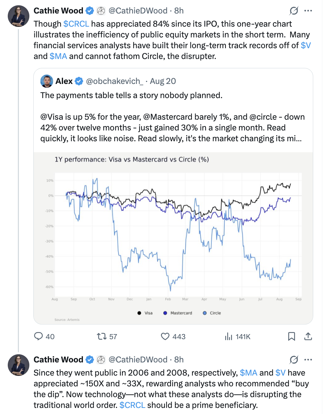The height and width of the screenshot is (414, 325).
Task: Click the 8h timestamp on the second tweet
Action: [x=179, y=359]
